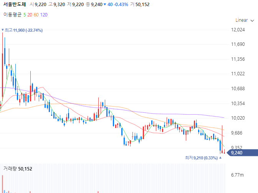
Task: Open the Linear scale dropdown
Action: pos(245,20)
